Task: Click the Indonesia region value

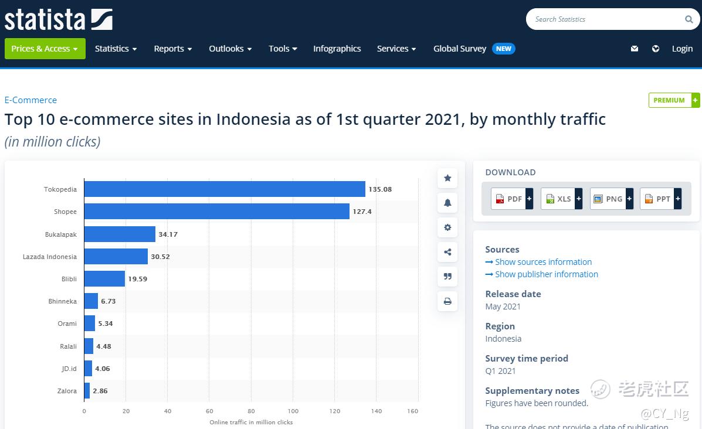Action: pyautogui.click(x=503, y=339)
